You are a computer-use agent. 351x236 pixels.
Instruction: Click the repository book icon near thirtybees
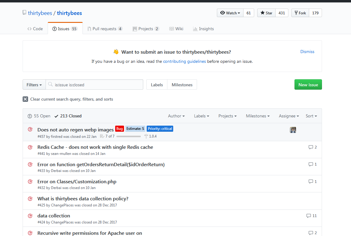[x=24, y=13]
